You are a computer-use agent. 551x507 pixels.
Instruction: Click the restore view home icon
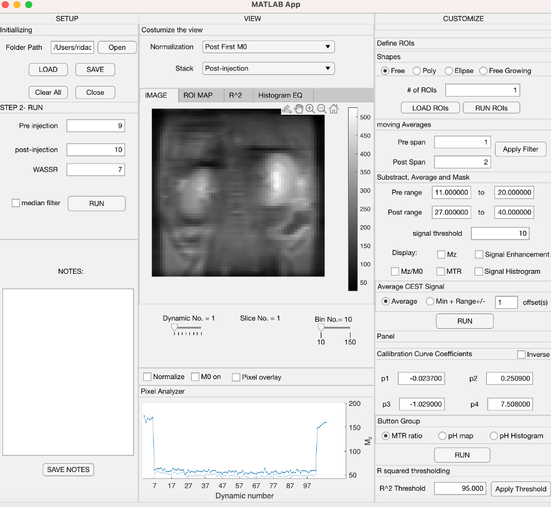click(x=334, y=109)
